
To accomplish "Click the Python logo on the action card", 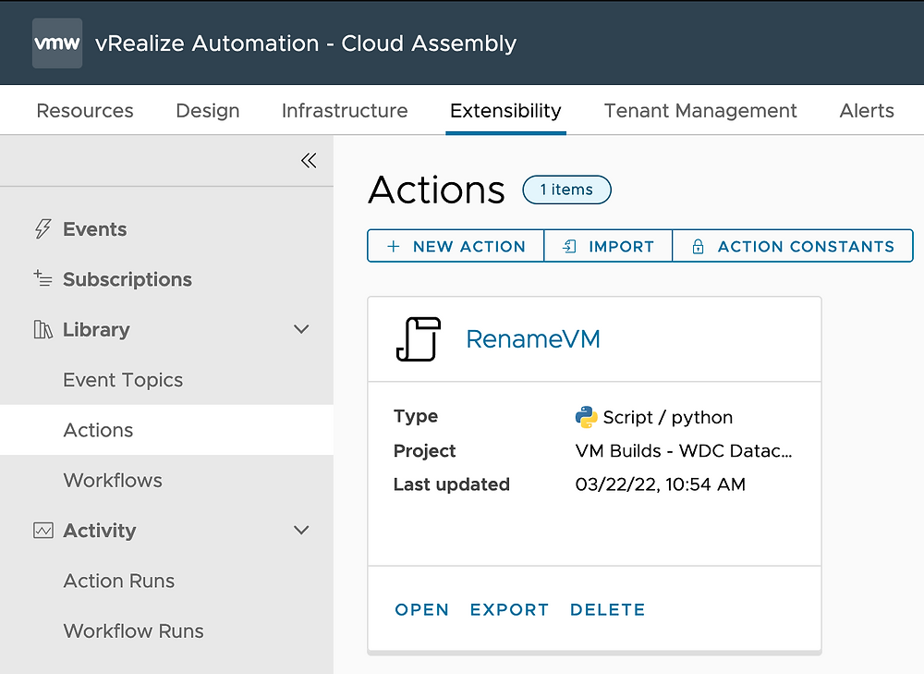I will click(x=586, y=417).
